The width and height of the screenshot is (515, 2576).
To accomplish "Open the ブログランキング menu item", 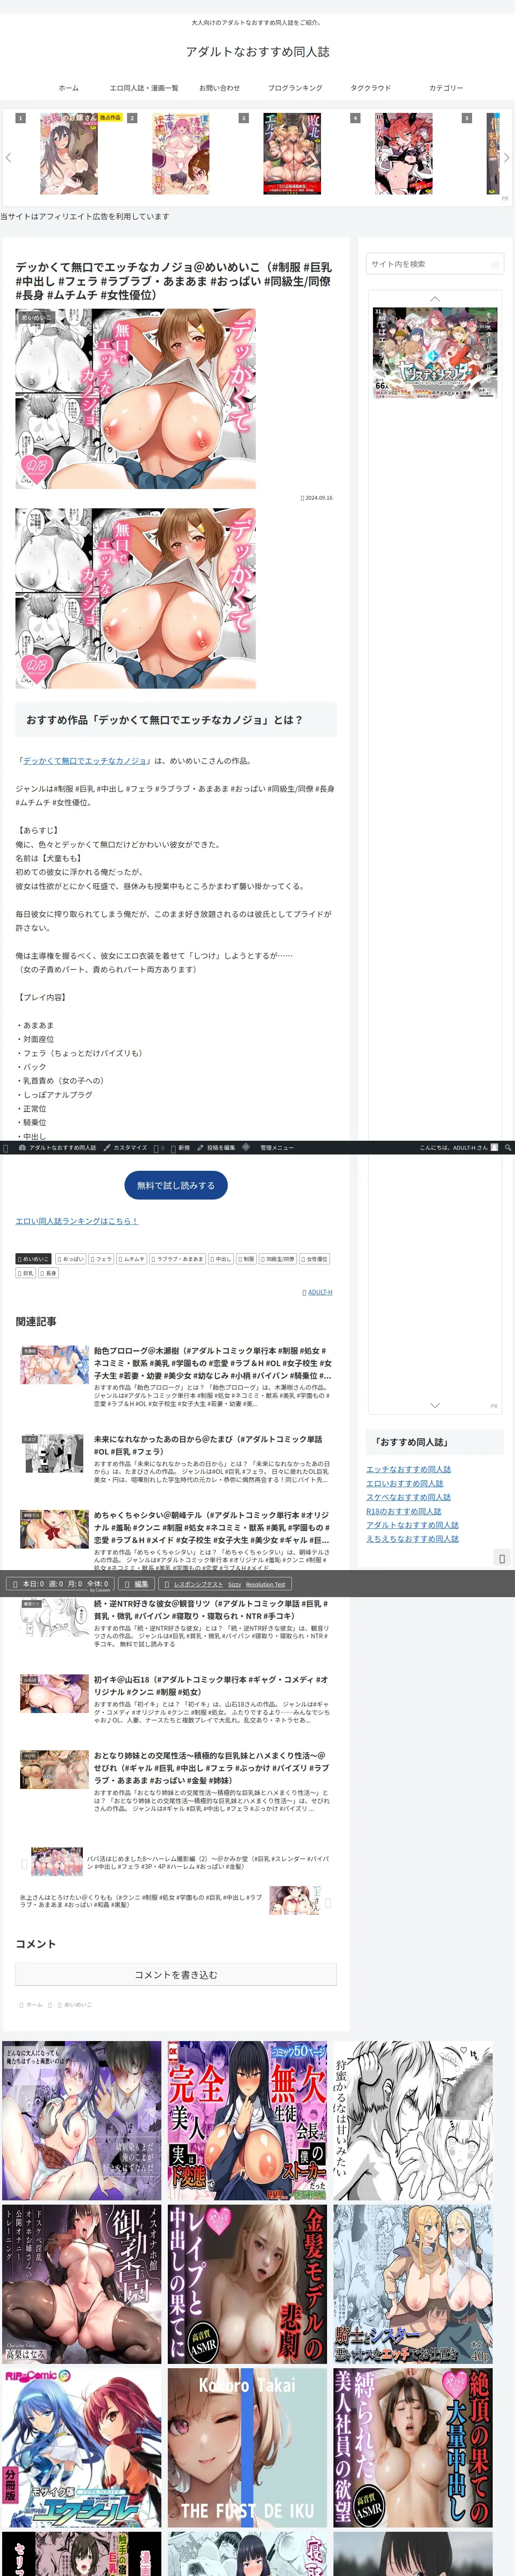I will pyautogui.click(x=295, y=88).
